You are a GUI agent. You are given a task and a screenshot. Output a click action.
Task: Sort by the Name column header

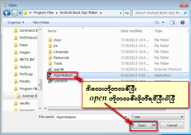(52, 31)
